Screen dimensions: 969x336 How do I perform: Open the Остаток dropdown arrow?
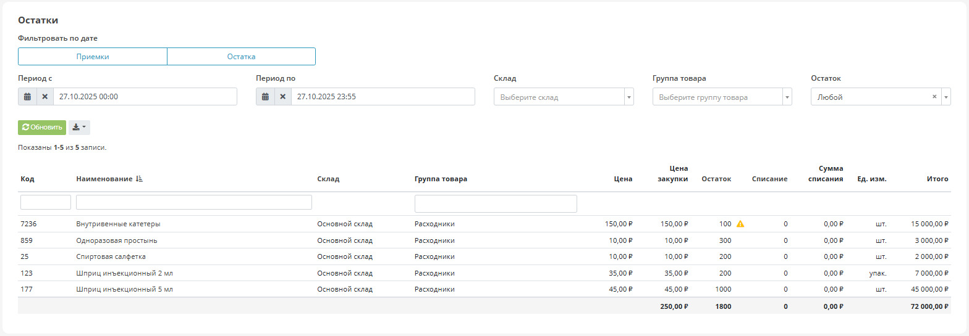[946, 97]
